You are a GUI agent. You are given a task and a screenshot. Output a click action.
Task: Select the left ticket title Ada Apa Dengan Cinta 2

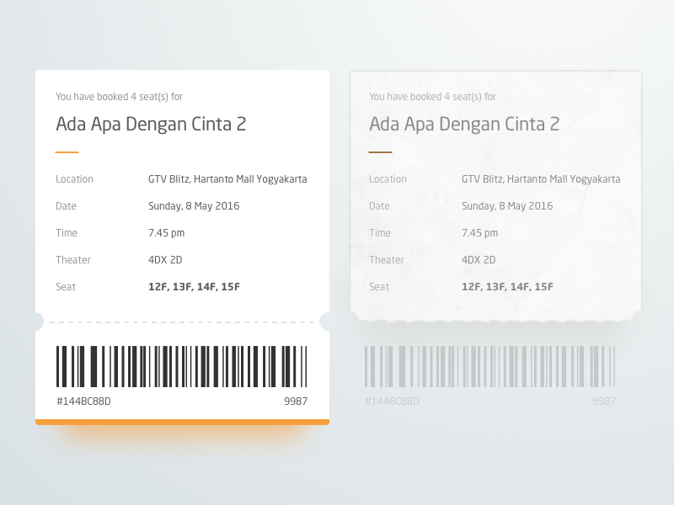point(151,125)
